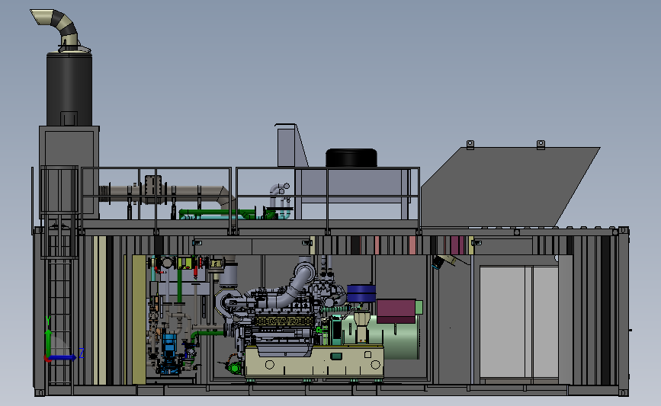The image size is (661, 406).
Task: Select the gray turbocharger intake elbow pipe
Action: point(291,286)
